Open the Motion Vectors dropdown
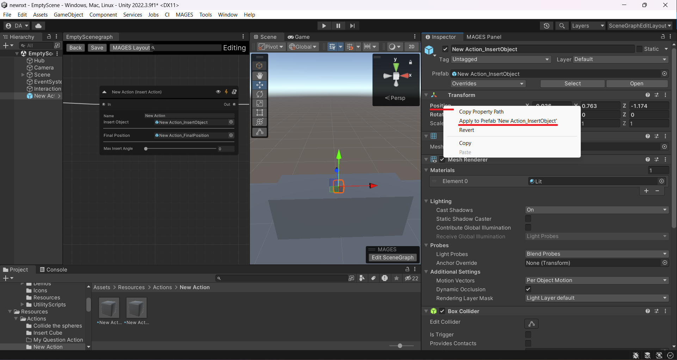 (x=597, y=280)
